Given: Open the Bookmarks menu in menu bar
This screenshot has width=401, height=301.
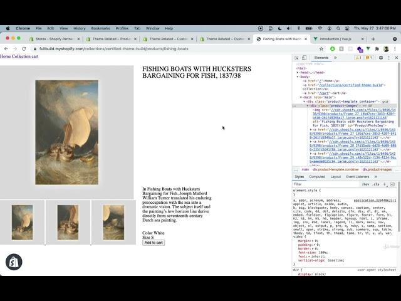Looking at the screenshot, I should click(x=100, y=28).
